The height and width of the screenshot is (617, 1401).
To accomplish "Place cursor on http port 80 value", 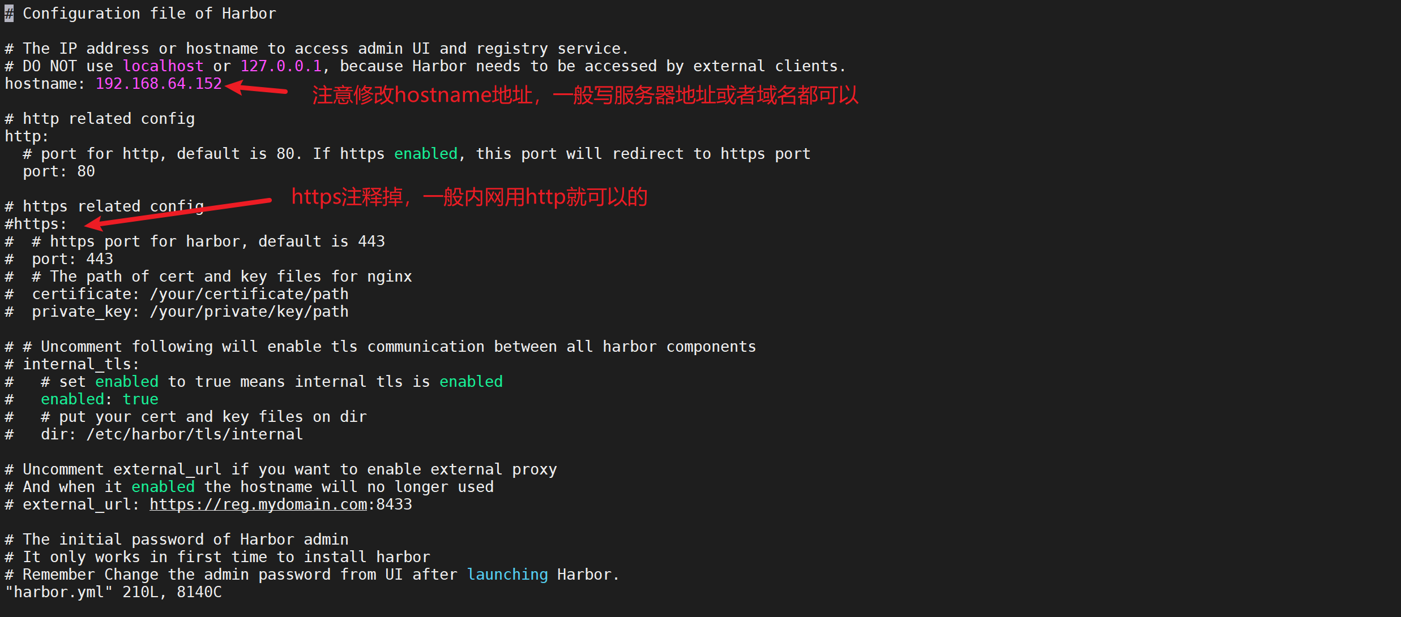I will click(x=86, y=171).
